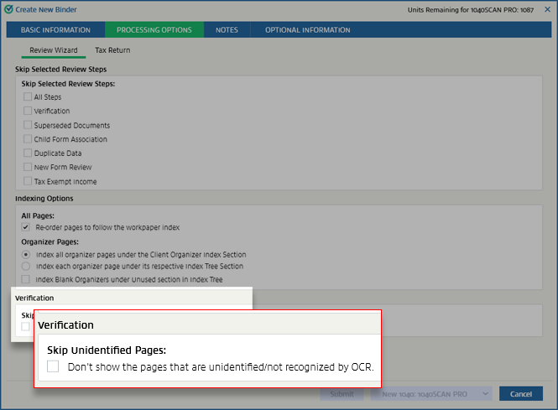558x410 pixels.
Task: Open the Processing Options tab
Action: (x=159, y=30)
